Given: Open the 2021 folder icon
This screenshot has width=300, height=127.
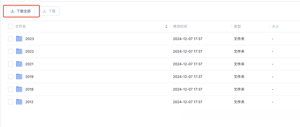Looking at the screenshot, I should [x=19, y=64].
